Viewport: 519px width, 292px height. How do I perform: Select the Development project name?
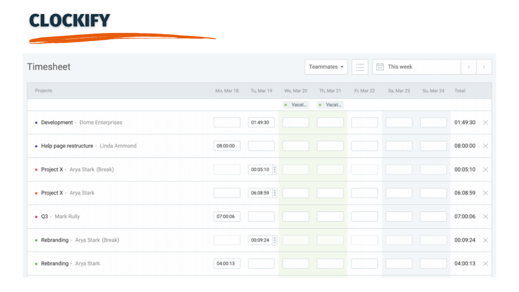[x=57, y=123]
